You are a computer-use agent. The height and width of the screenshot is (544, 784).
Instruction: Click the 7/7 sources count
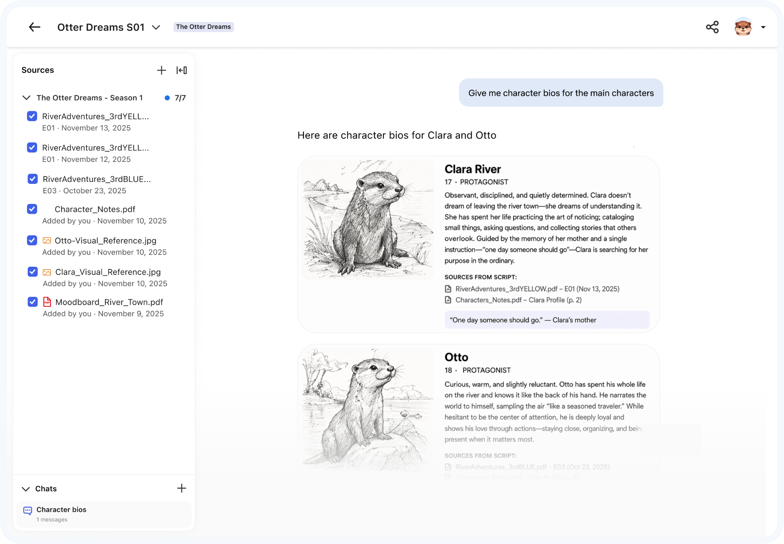pos(180,98)
